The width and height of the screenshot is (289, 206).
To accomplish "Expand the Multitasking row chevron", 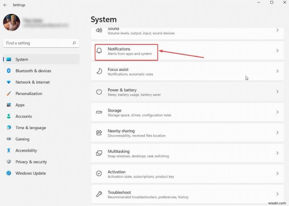I will (x=277, y=153).
